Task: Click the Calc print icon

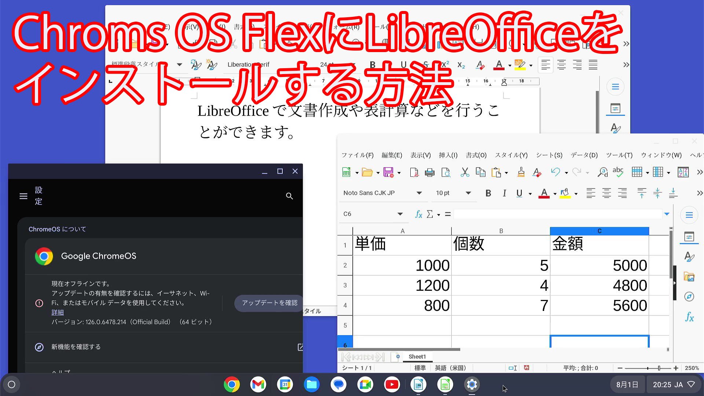Action: point(430,172)
